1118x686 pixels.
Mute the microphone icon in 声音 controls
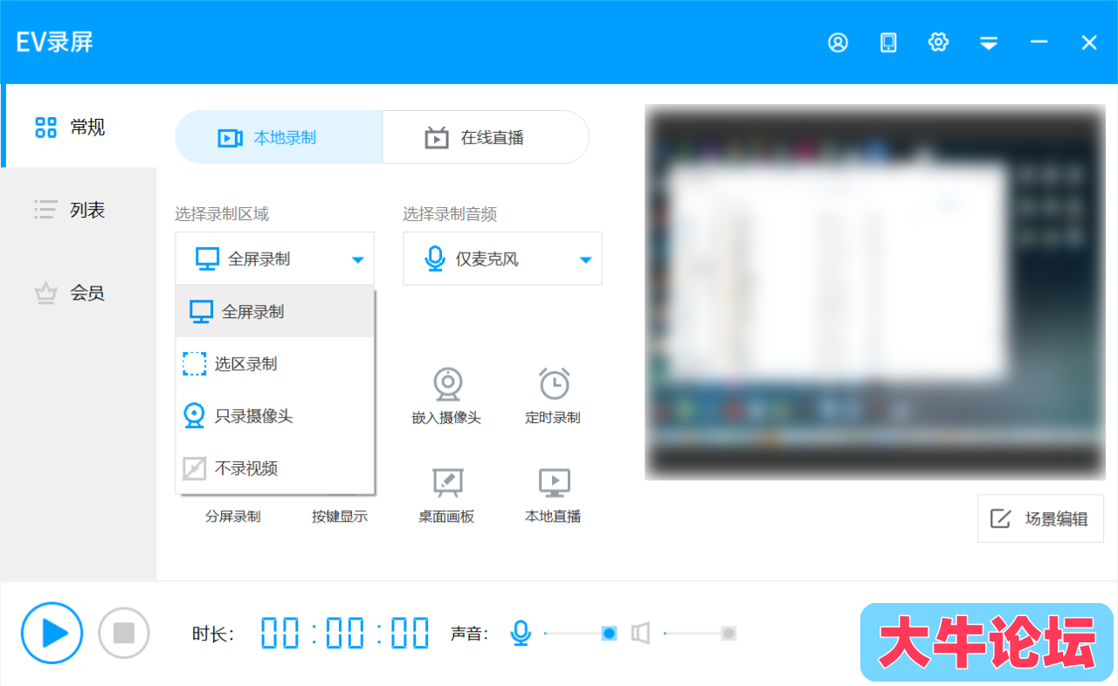(x=521, y=633)
